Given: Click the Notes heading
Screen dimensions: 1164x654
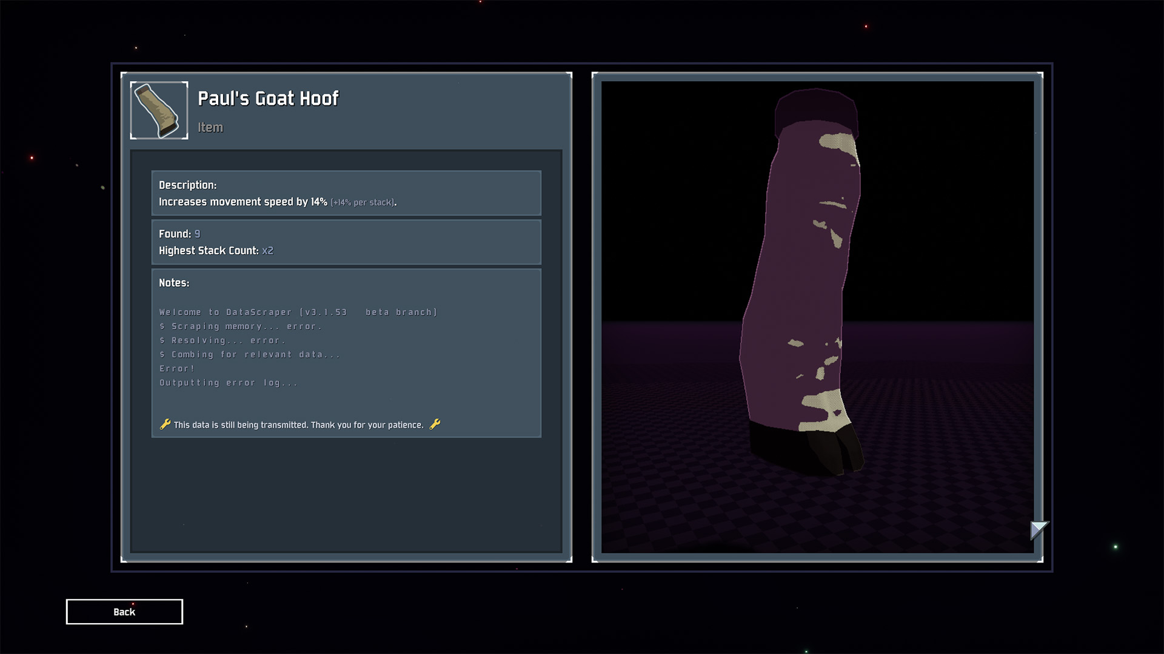Looking at the screenshot, I should [x=174, y=283].
